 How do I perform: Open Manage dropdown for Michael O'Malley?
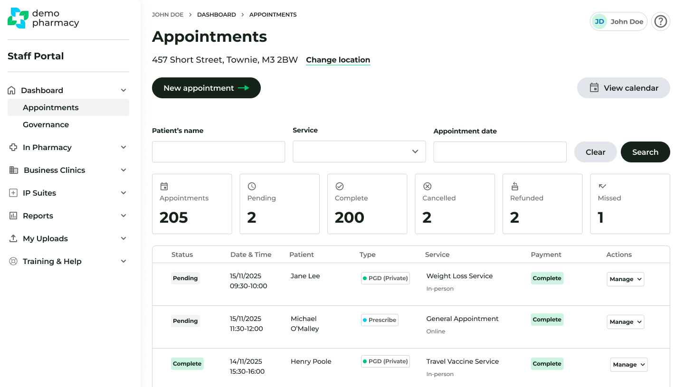pyautogui.click(x=625, y=321)
